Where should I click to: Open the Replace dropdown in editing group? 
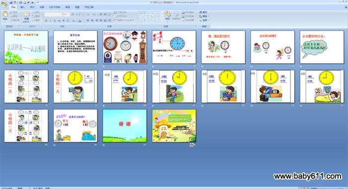pyautogui.click(x=204, y=16)
